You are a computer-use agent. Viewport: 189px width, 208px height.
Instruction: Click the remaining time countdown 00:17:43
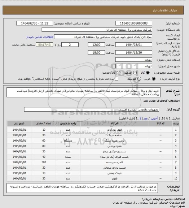pyautogui.click(x=44, y=45)
